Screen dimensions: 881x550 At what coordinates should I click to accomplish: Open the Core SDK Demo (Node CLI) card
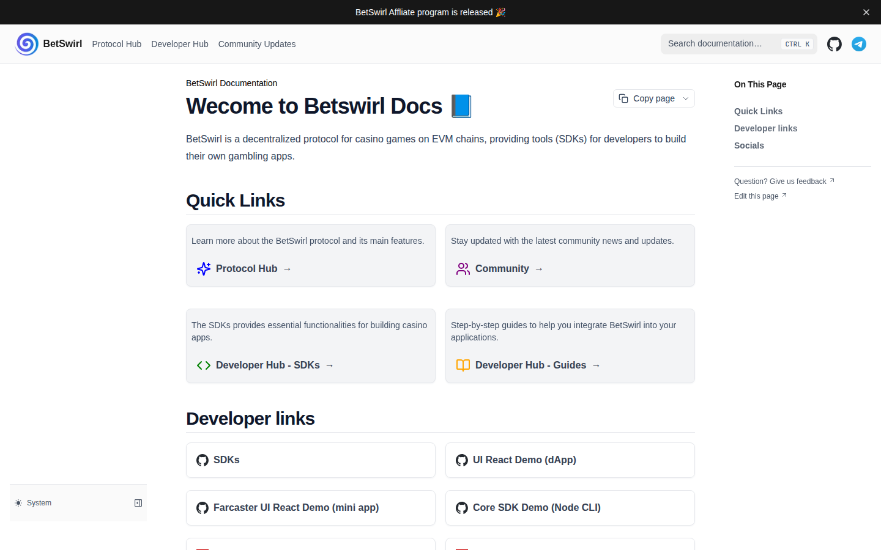coord(570,508)
